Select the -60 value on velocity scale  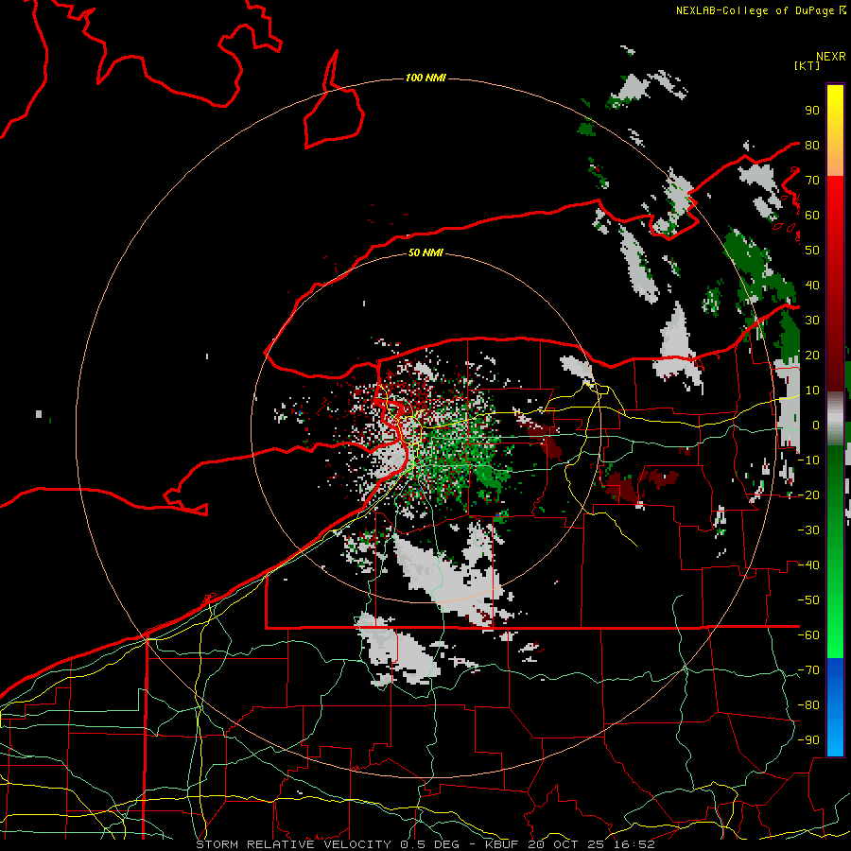(808, 635)
